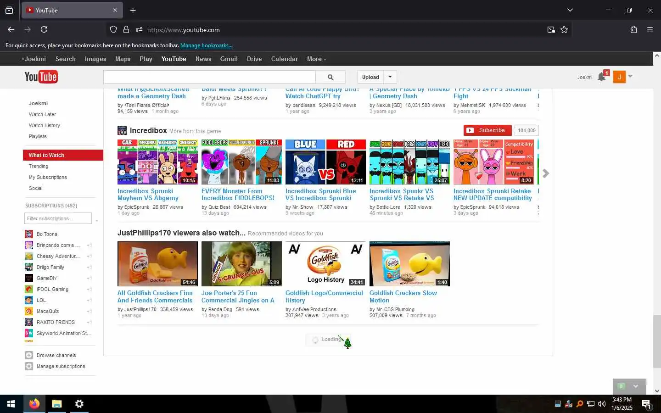
Task: Open Firefox application menu
Action: coord(650,29)
